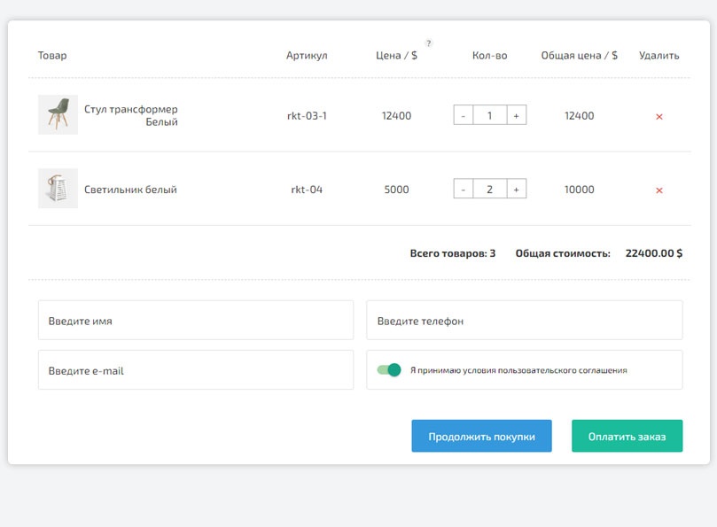Click into the Введите e-mail field

(195, 370)
